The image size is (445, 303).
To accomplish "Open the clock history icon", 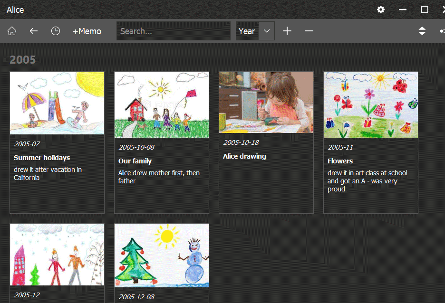I will [56, 31].
